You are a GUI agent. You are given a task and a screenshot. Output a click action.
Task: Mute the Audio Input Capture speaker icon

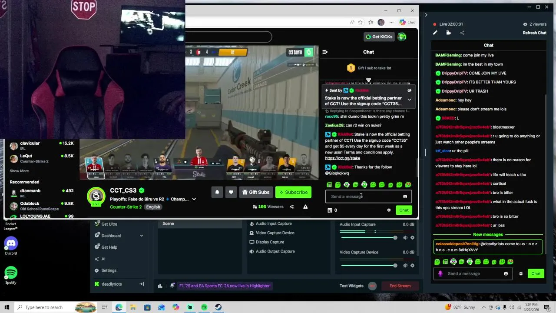click(405, 238)
